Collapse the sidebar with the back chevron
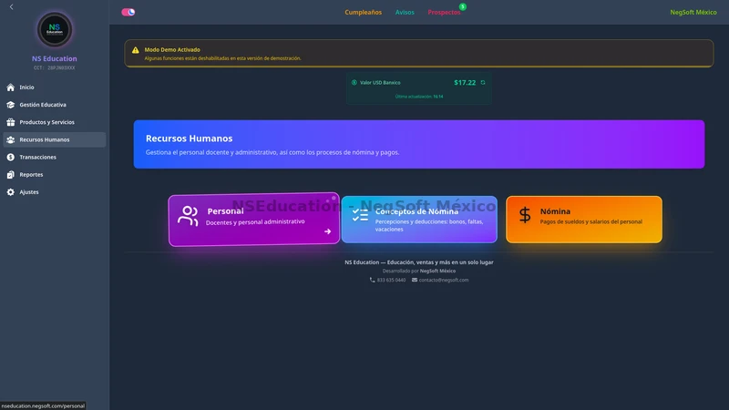 coord(11,7)
